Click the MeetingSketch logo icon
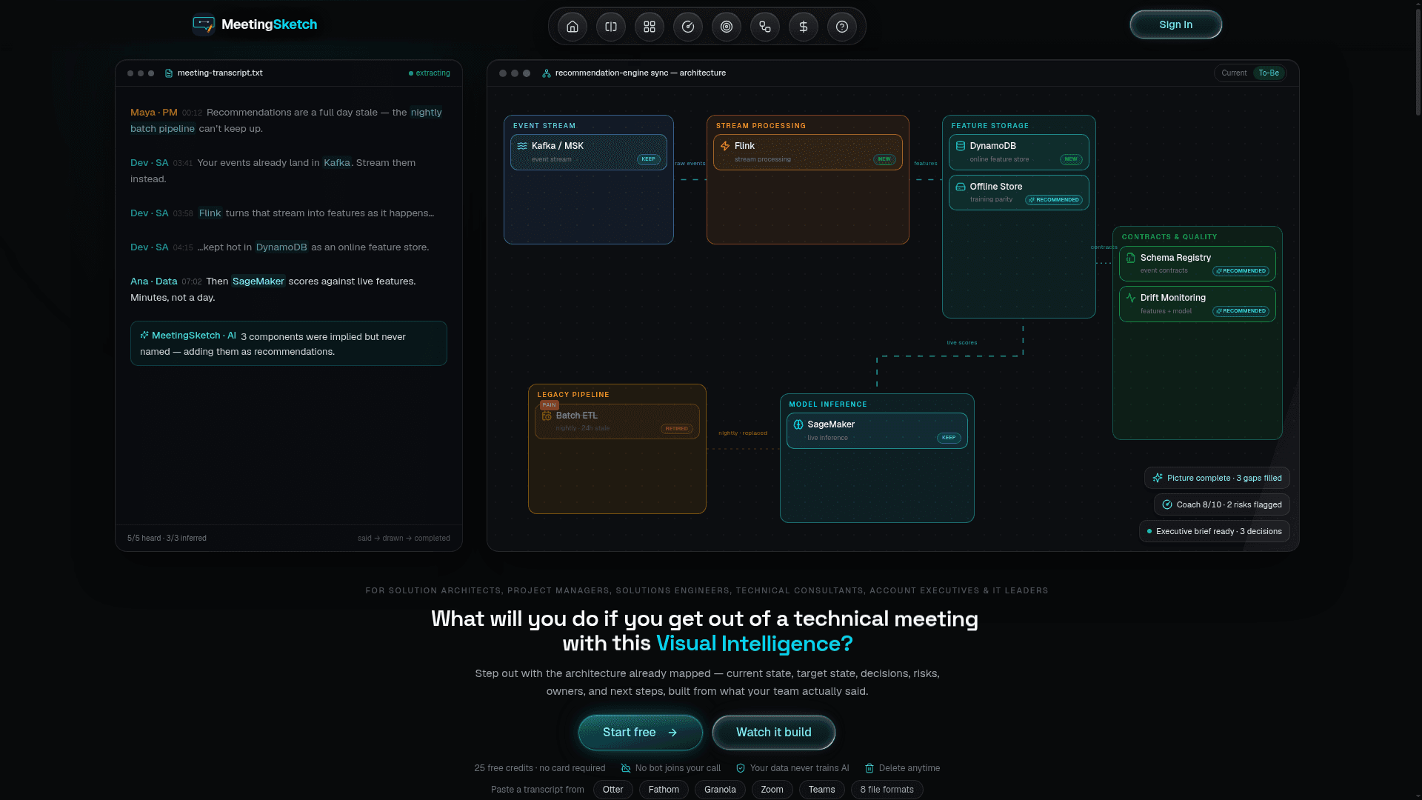The height and width of the screenshot is (800, 1422). [204, 24]
